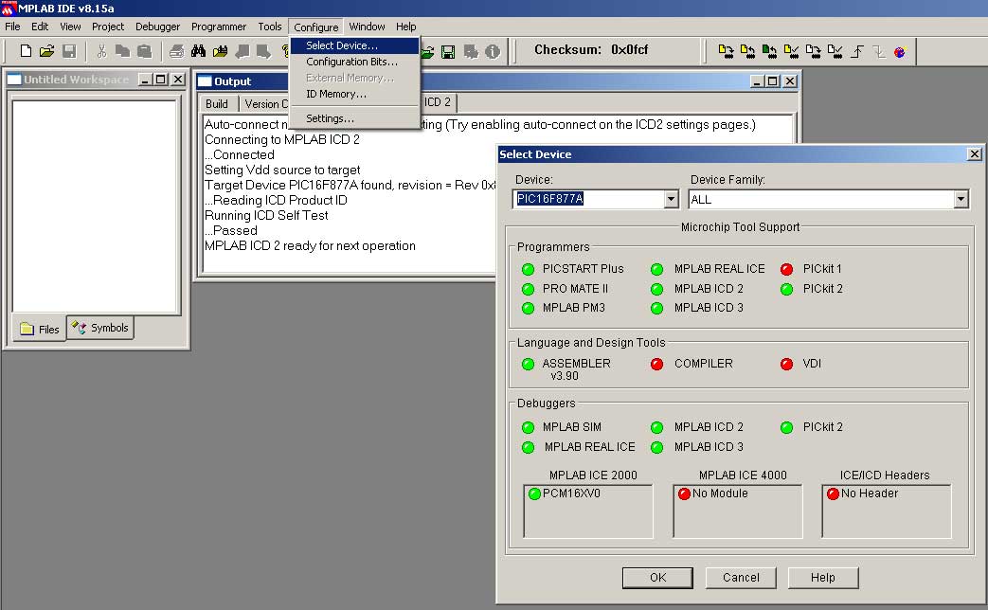Viewport: 988px width, 610px height.
Task: Click the Reset and Connect to ICD icon
Action: pos(899,51)
